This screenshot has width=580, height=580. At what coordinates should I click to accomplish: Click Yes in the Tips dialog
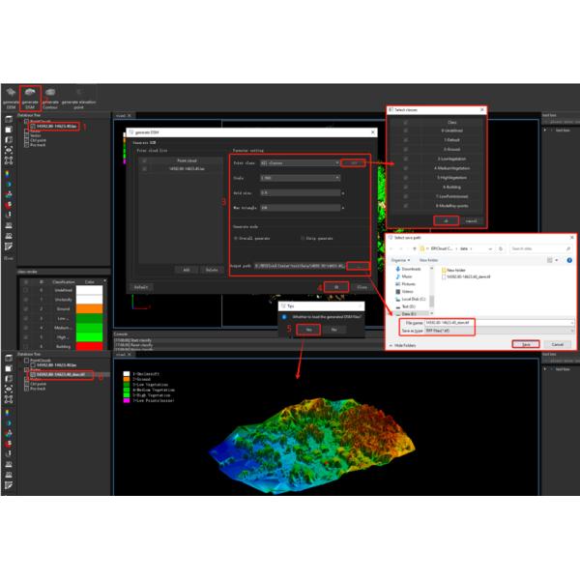pos(307,329)
